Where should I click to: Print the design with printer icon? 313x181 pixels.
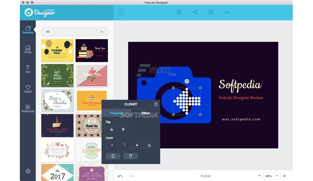[211, 12]
